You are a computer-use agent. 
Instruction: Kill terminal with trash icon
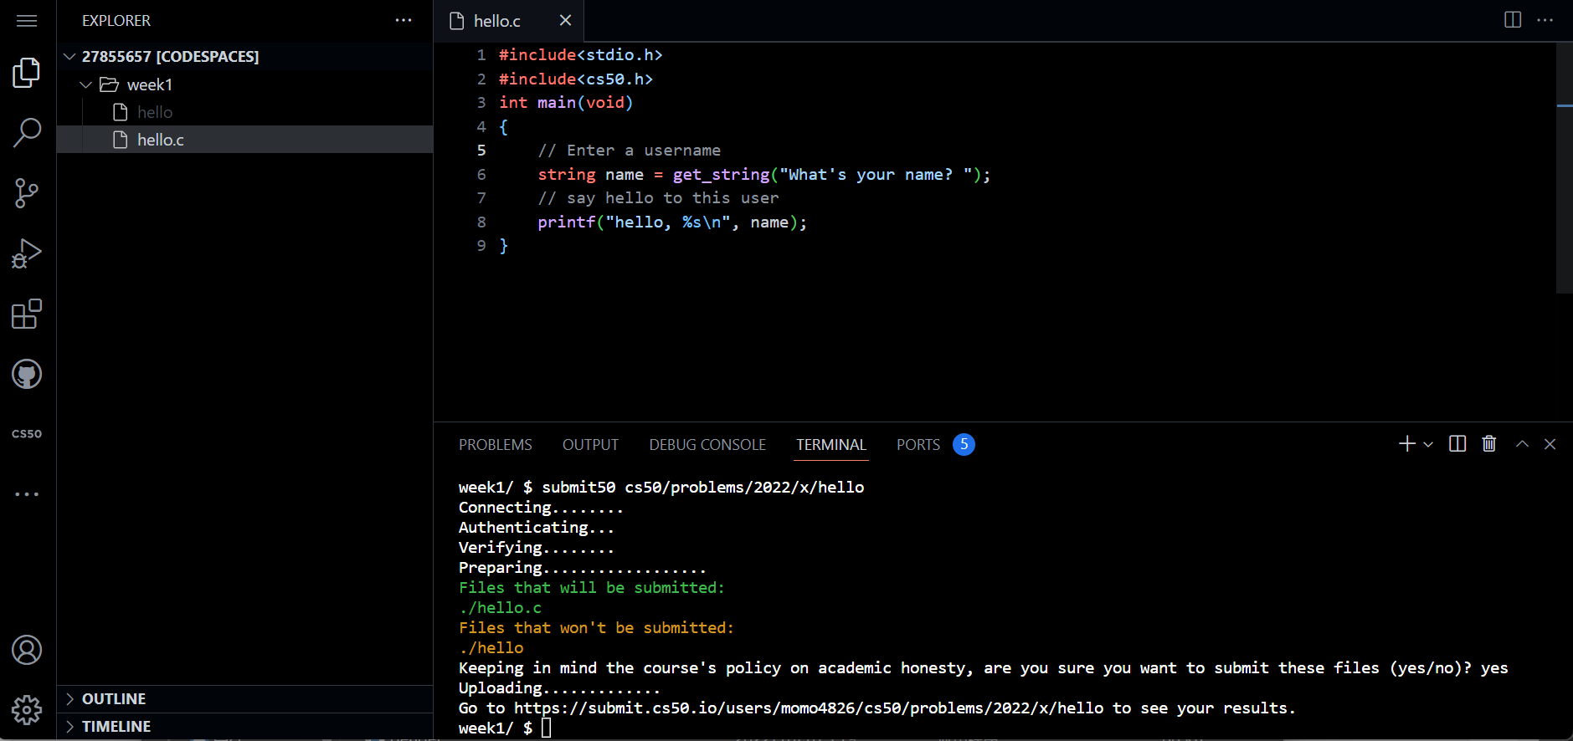coord(1488,444)
